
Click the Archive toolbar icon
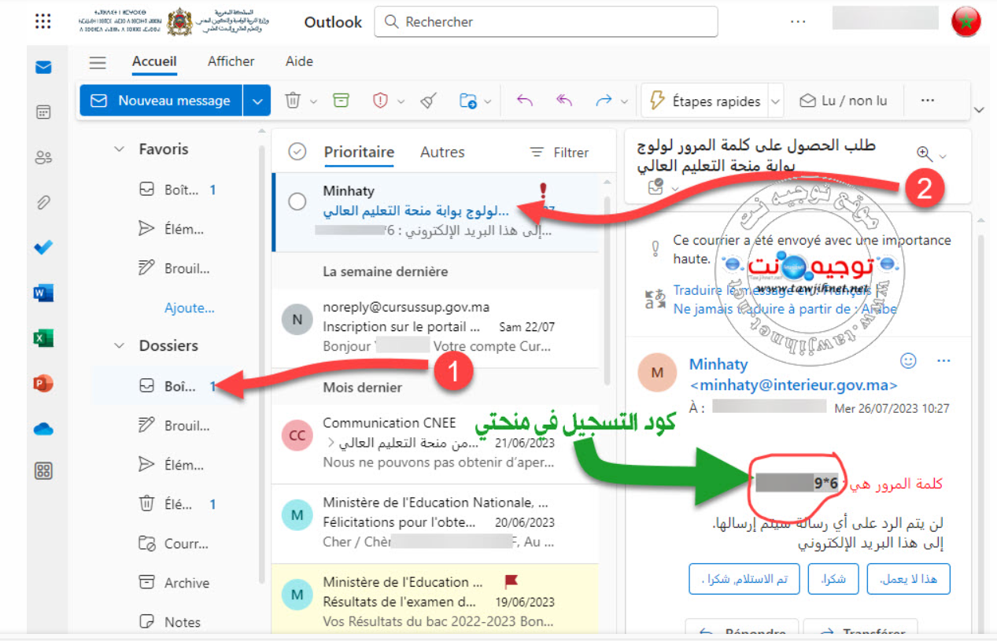tap(340, 101)
